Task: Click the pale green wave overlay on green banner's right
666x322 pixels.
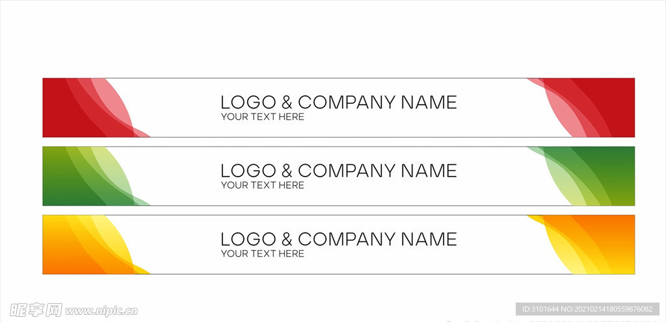Action: click(x=561, y=182)
